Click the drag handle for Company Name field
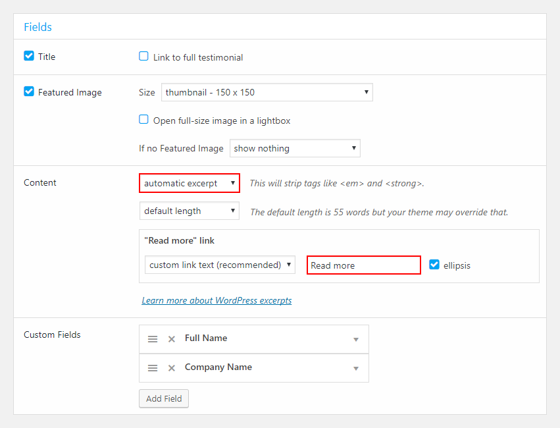The height and width of the screenshot is (428, 560). (153, 368)
